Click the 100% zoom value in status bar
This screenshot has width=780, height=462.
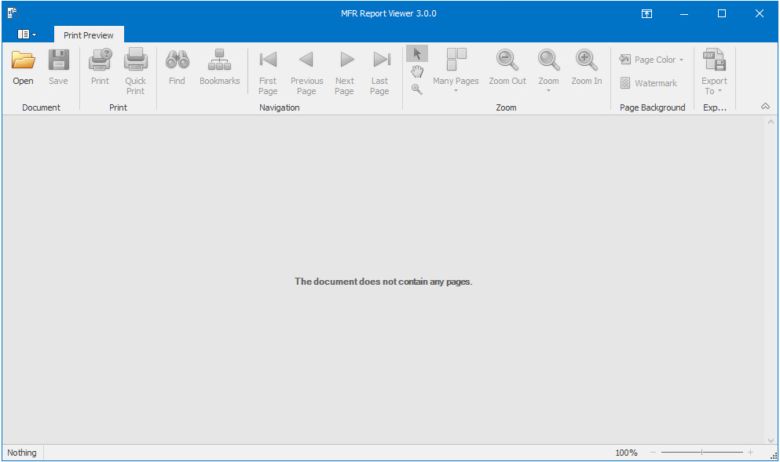tap(626, 453)
